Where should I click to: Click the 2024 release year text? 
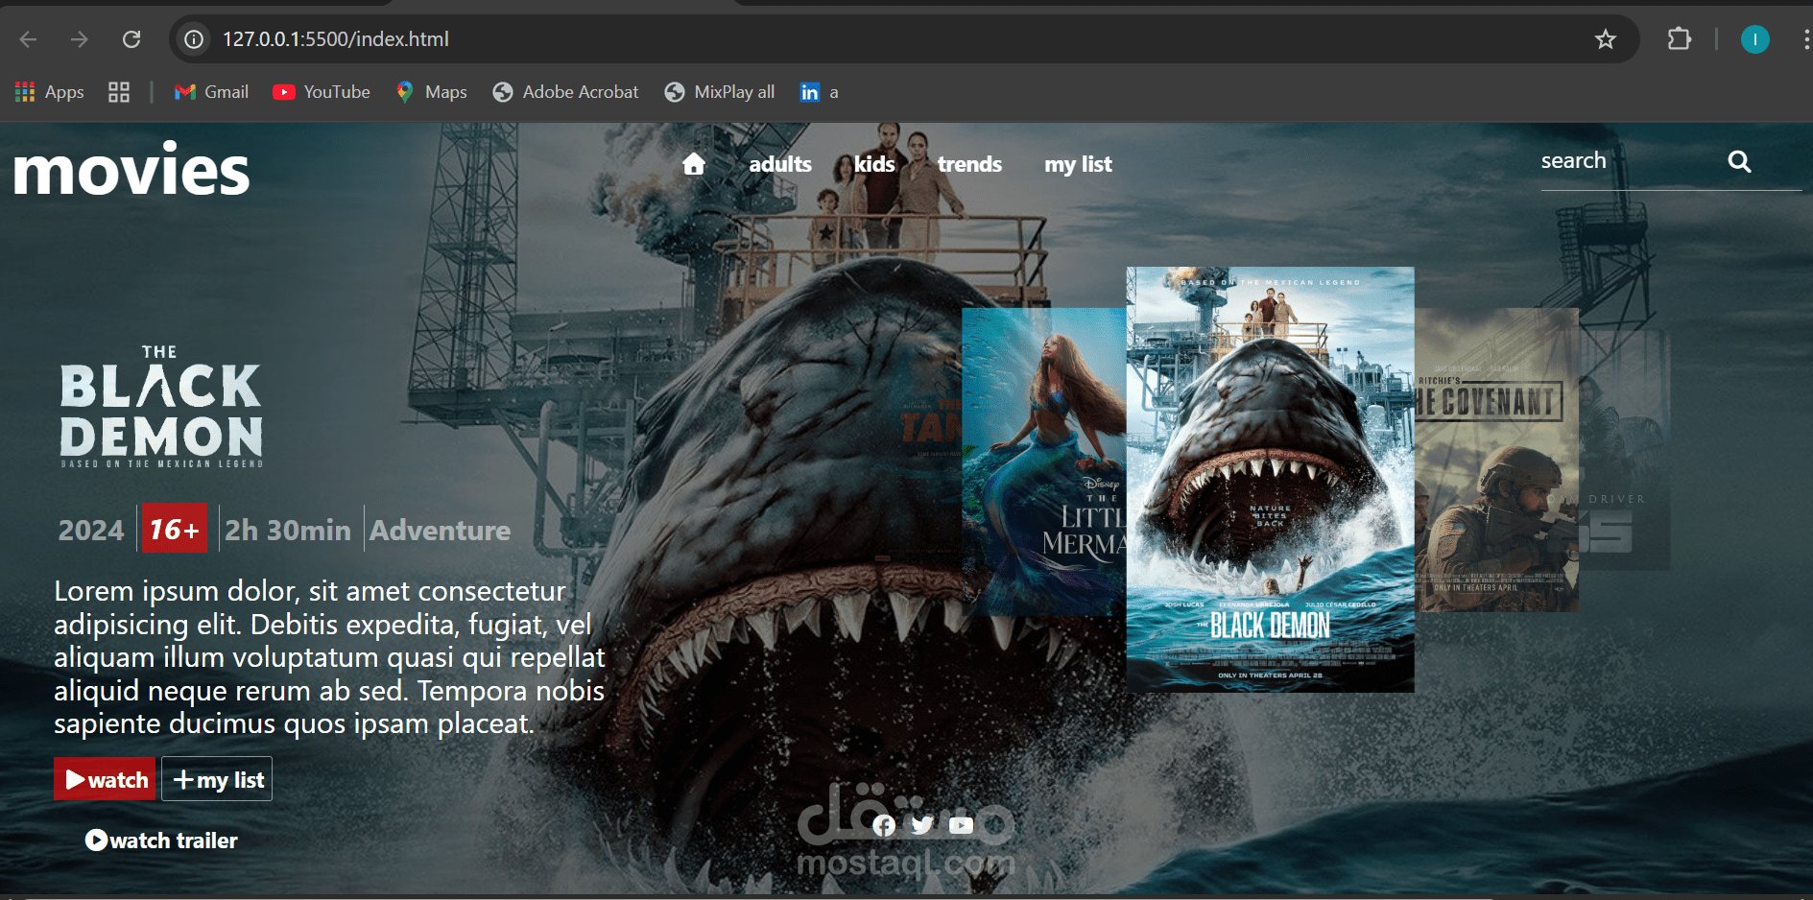click(x=91, y=530)
